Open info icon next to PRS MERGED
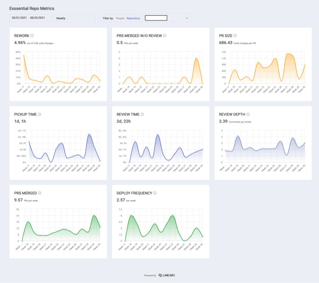319x283 pixels. tap(40, 193)
